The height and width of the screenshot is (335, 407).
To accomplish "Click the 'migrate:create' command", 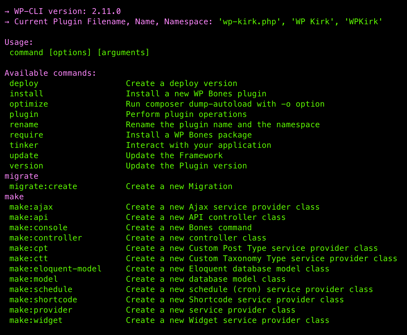I will pos(43,187).
